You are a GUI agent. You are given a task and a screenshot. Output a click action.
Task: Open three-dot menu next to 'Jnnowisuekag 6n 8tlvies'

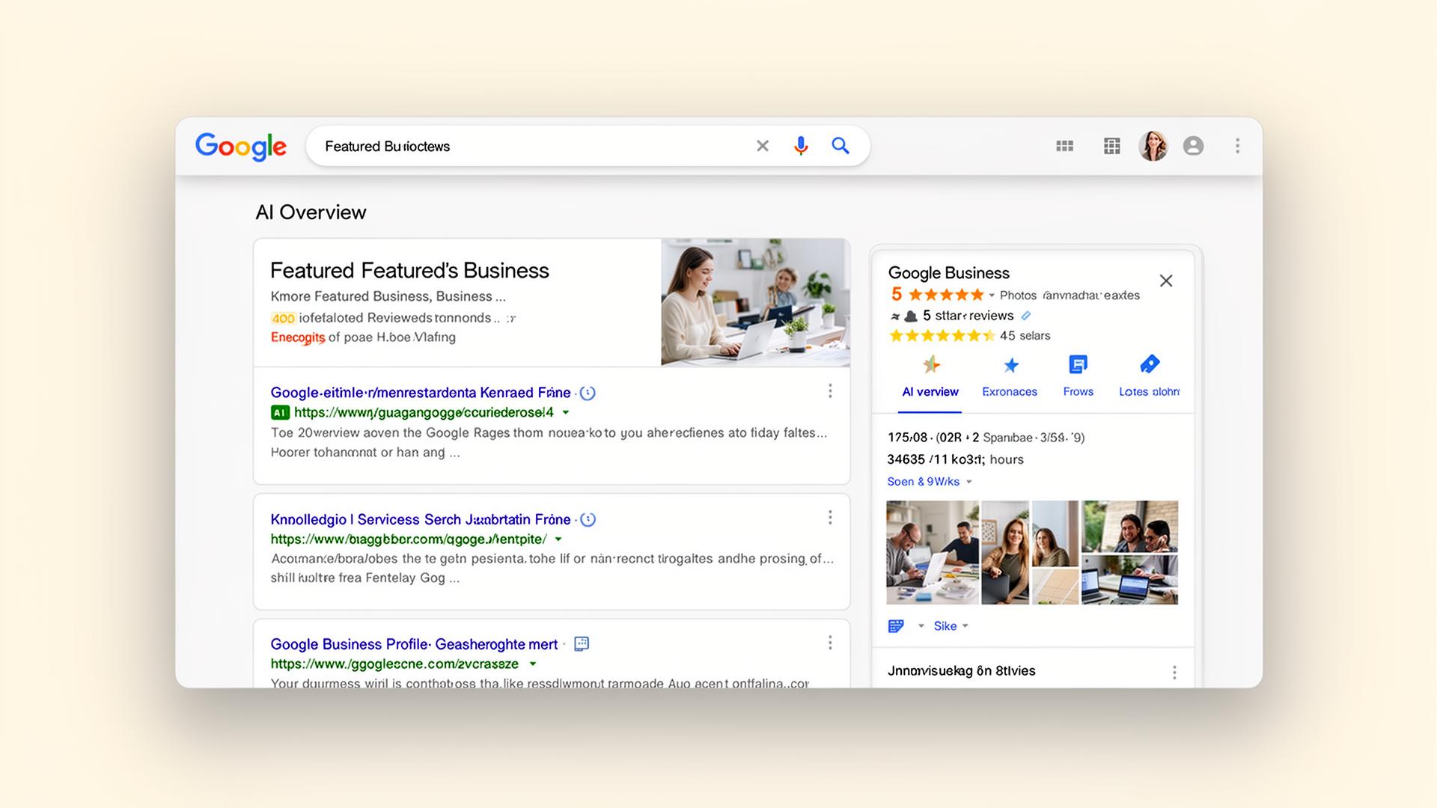pyautogui.click(x=1174, y=673)
